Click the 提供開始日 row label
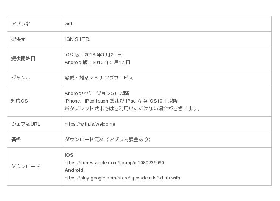The height and width of the screenshot is (201, 280). [x=23, y=59]
